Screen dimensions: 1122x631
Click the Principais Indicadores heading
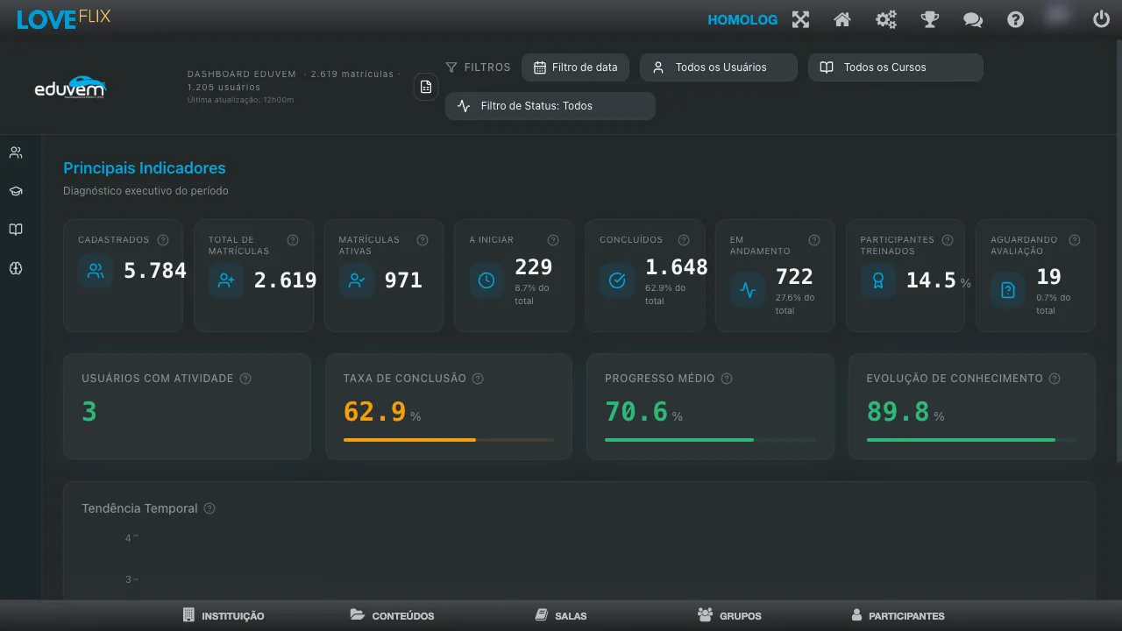point(145,168)
